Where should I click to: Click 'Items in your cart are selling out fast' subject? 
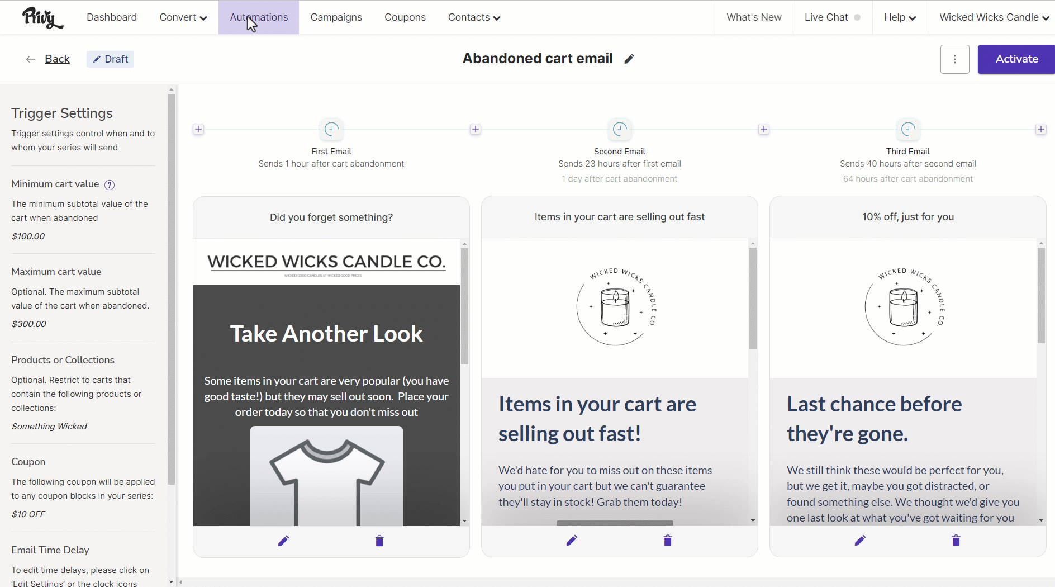coord(620,217)
